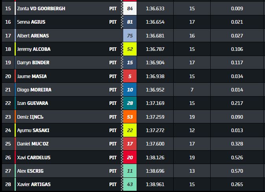Click Alex ESCRIG's name
Screen dimensions: 265x192
tap(31, 171)
